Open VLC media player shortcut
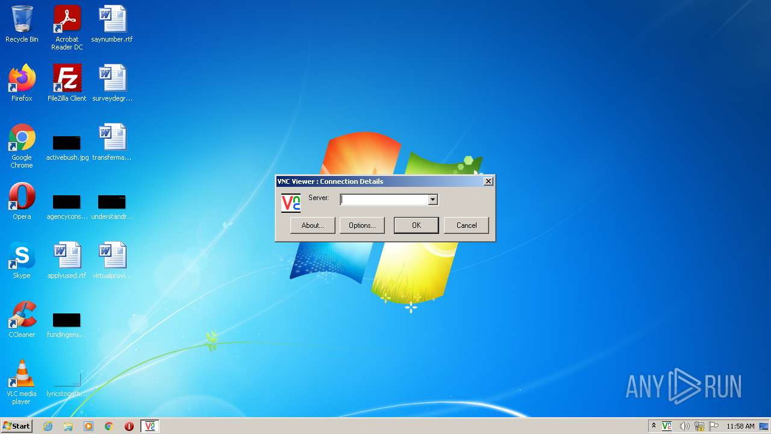Screen dimensions: 771x434 tap(22, 382)
